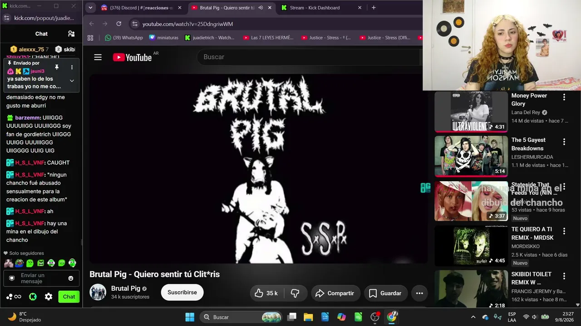Open SKIBIDI TOILET REMIX video title
Viewport: 581px width, 326px height.
pos(532,278)
